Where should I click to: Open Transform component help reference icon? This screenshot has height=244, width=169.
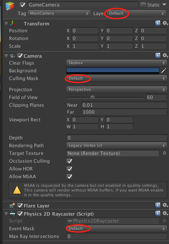[x=157, y=24]
